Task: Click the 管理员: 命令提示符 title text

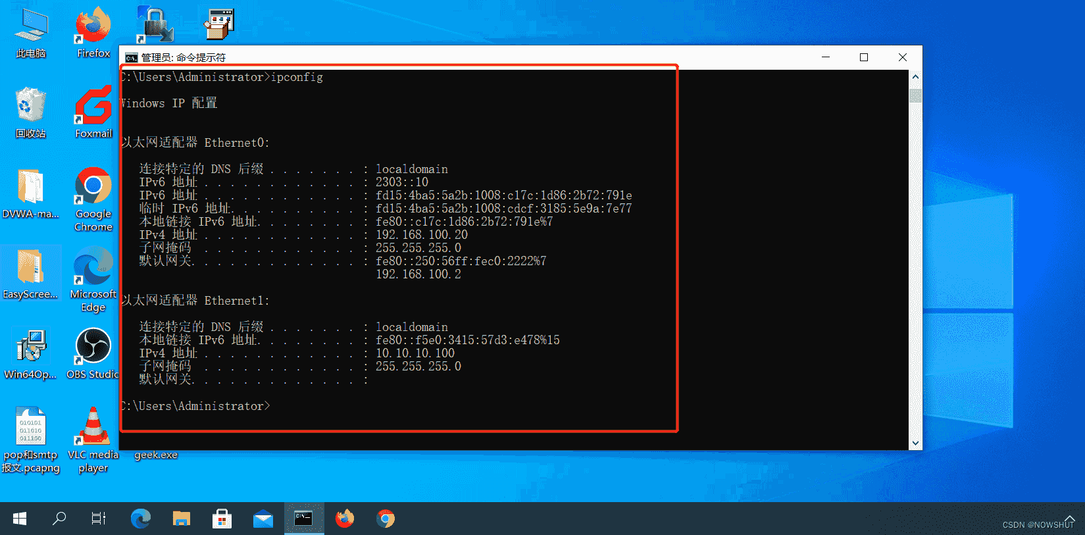Action: point(184,58)
